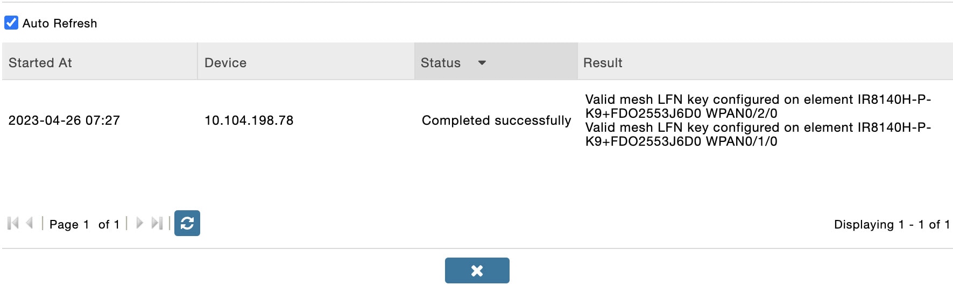Close the dialog with the X button
Screen dimensions: 953x285
point(477,270)
